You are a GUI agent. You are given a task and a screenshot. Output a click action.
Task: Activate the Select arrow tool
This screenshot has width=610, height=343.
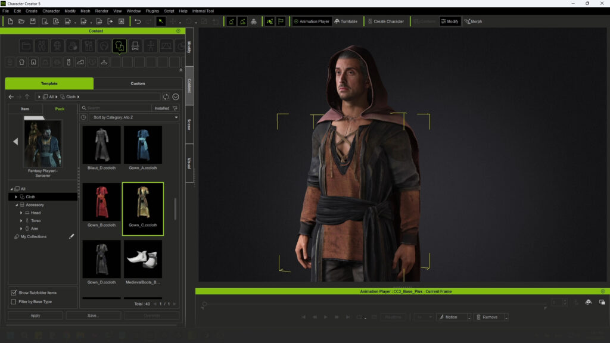pos(161,21)
